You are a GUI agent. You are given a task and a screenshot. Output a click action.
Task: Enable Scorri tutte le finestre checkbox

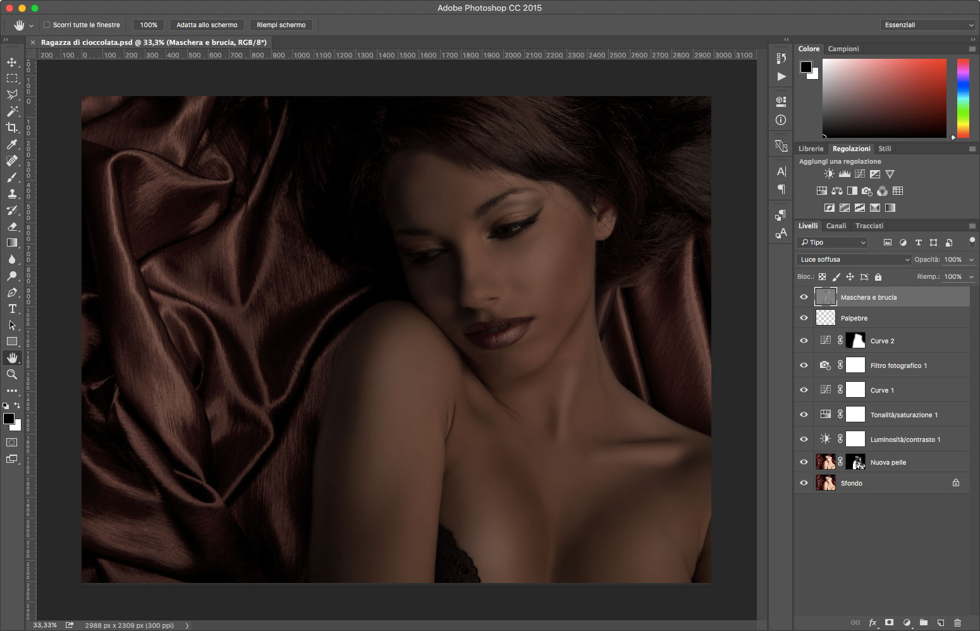[46, 25]
